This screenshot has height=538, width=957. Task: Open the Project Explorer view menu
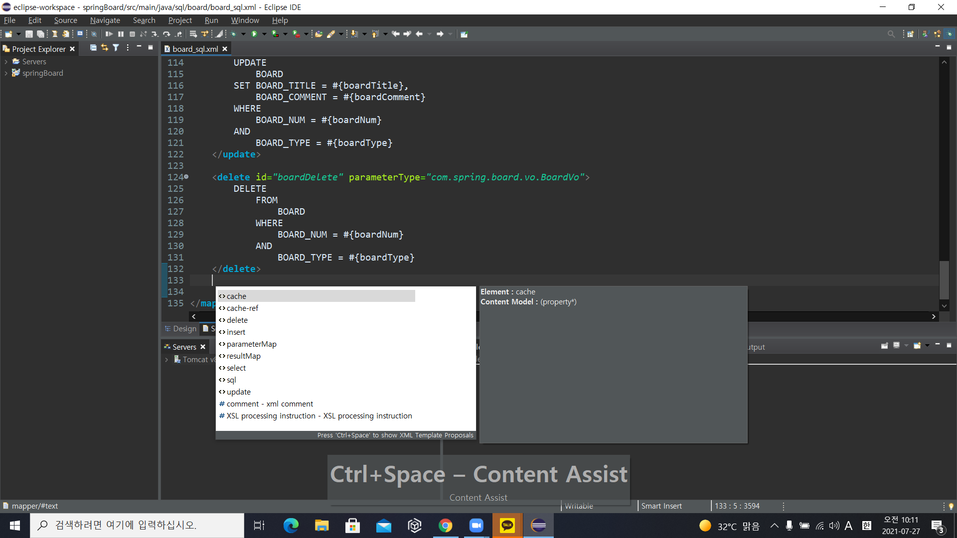(128, 48)
